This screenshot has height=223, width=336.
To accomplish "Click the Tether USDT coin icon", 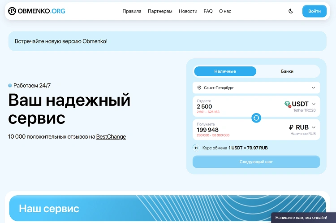I will (x=288, y=104).
